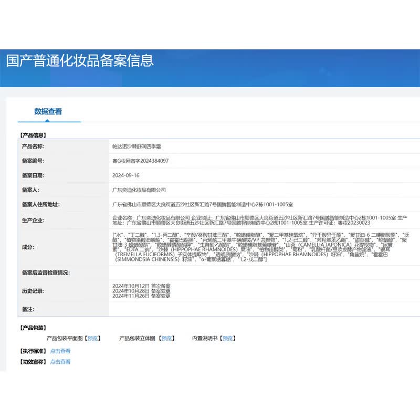
Task: Select history entry 2024年10月28日 备案变更
Action: coord(141,291)
